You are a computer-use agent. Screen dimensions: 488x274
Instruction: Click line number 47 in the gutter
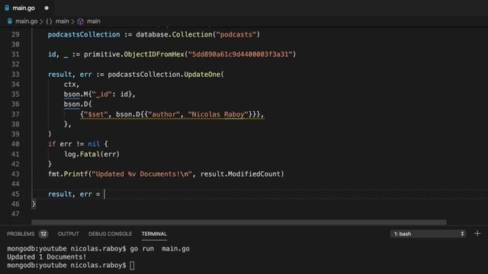click(x=15, y=214)
